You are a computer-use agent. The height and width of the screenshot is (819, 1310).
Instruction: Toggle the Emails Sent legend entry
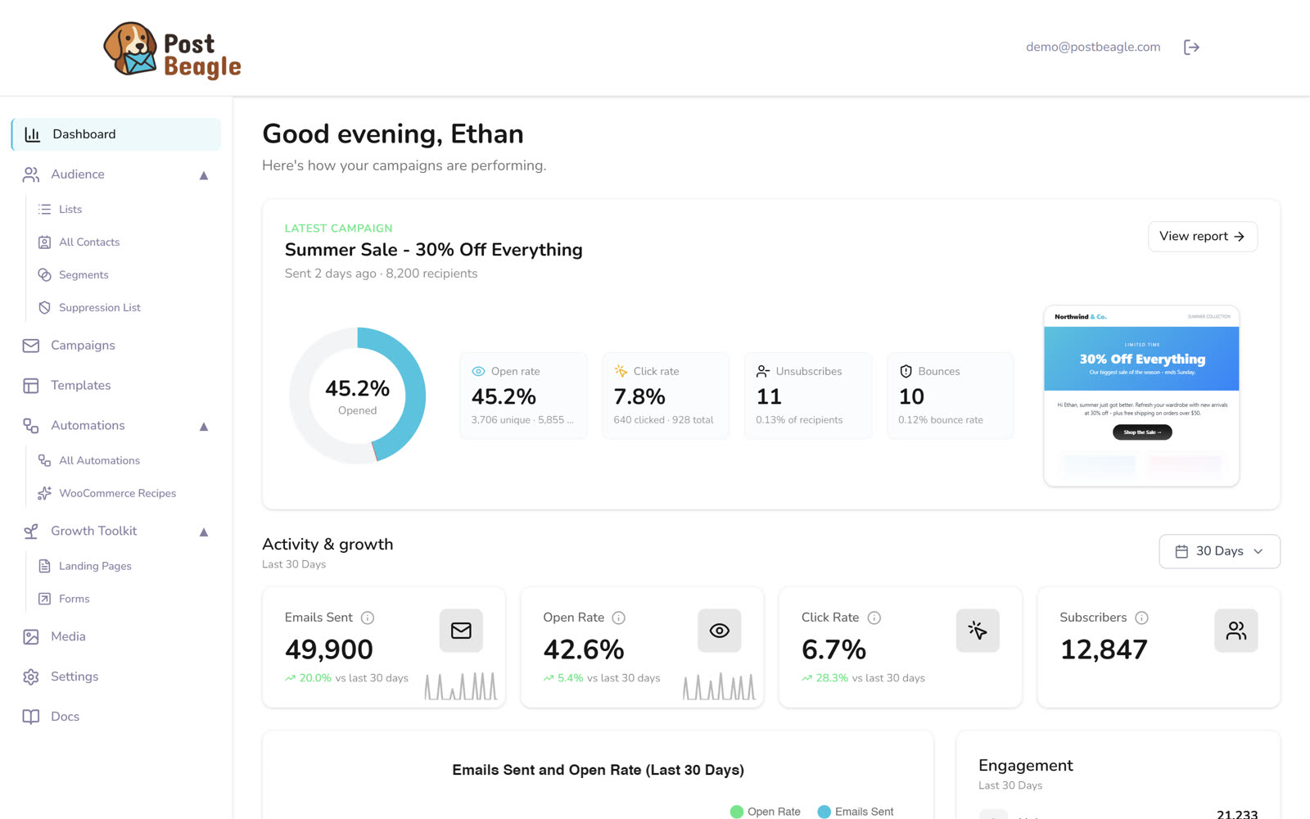[x=856, y=812]
